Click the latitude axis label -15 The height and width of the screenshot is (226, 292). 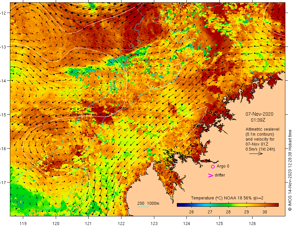4,115
